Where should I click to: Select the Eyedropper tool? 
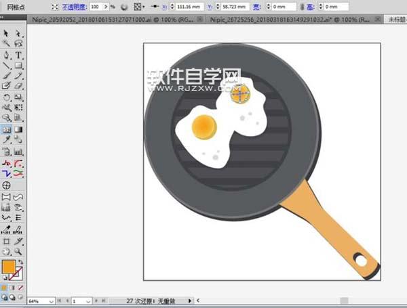click(x=6, y=139)
